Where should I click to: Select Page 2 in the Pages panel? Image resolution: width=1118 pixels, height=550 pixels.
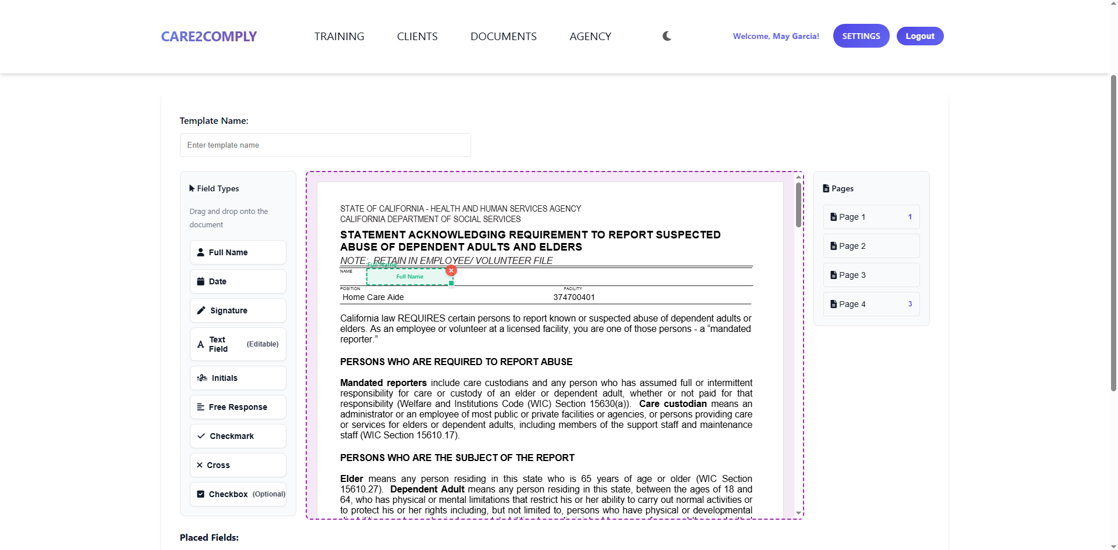[x=871, y=245]
